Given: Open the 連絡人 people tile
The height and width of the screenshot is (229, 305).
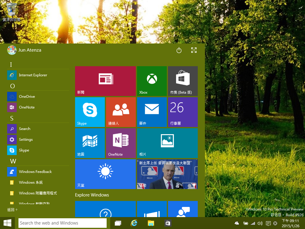Looking at the screenshot, I should 121,112.
